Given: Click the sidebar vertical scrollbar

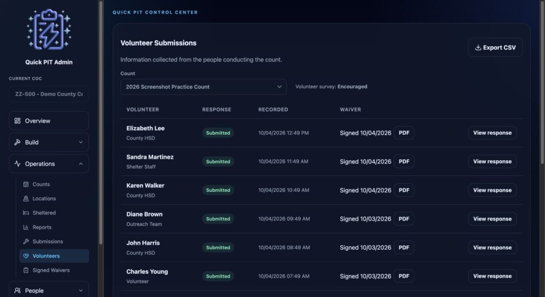Looking at the screenshot, I should pos(101,123).
